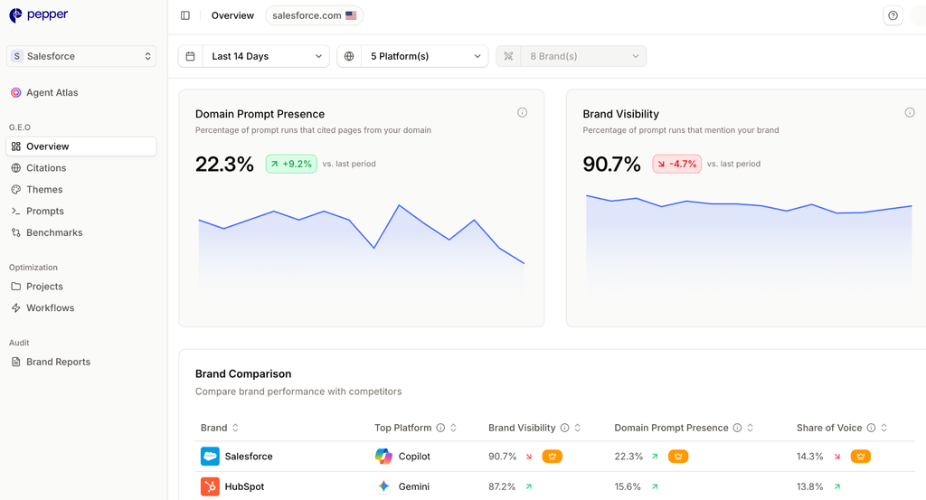Viewport: 926px width, 500px height.
Task: Click the salesforce.com domain chip
Action: 314,15
